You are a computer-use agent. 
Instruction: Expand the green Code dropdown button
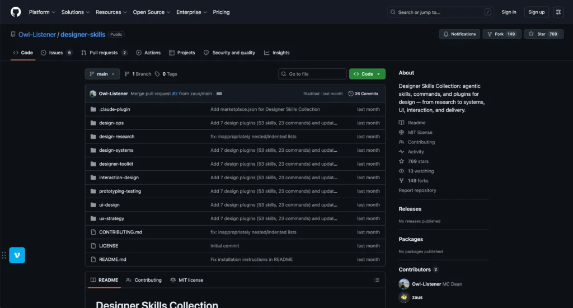(x=367, y=74)
